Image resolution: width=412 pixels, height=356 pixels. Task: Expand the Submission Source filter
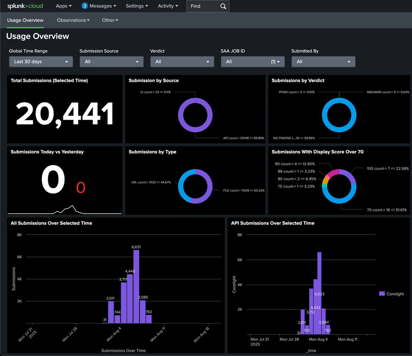click(x=111, y=62)
